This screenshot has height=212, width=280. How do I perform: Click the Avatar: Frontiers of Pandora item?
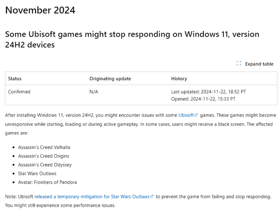(47, 182)
